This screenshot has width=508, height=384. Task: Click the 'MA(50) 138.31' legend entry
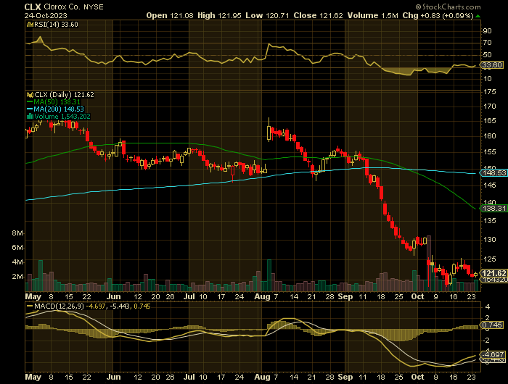click(57, 102)
